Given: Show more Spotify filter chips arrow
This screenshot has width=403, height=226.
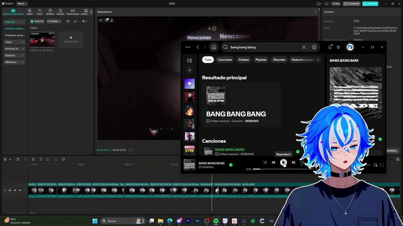Looking at the screenshot, I should click(318, 60).
